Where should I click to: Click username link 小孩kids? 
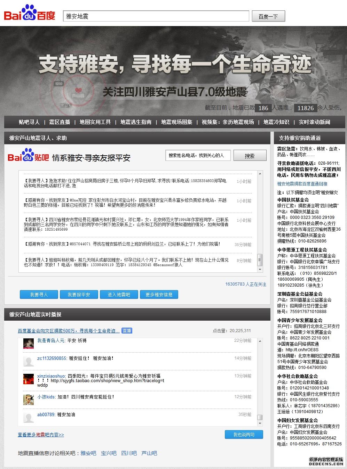pyautogui.click(x=46, y=397)
